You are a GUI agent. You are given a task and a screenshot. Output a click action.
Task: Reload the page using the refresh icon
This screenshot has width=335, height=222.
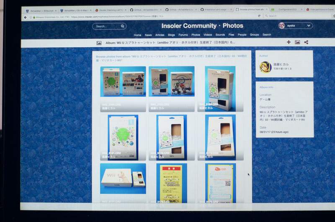[259, 16]
